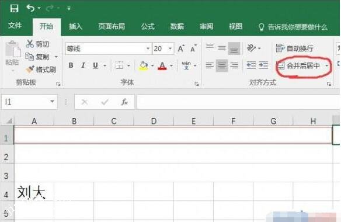Viewport: 341px width, 222px height.
Task: Apply the yellow fill color bucket
Action: tap(143, 65)
